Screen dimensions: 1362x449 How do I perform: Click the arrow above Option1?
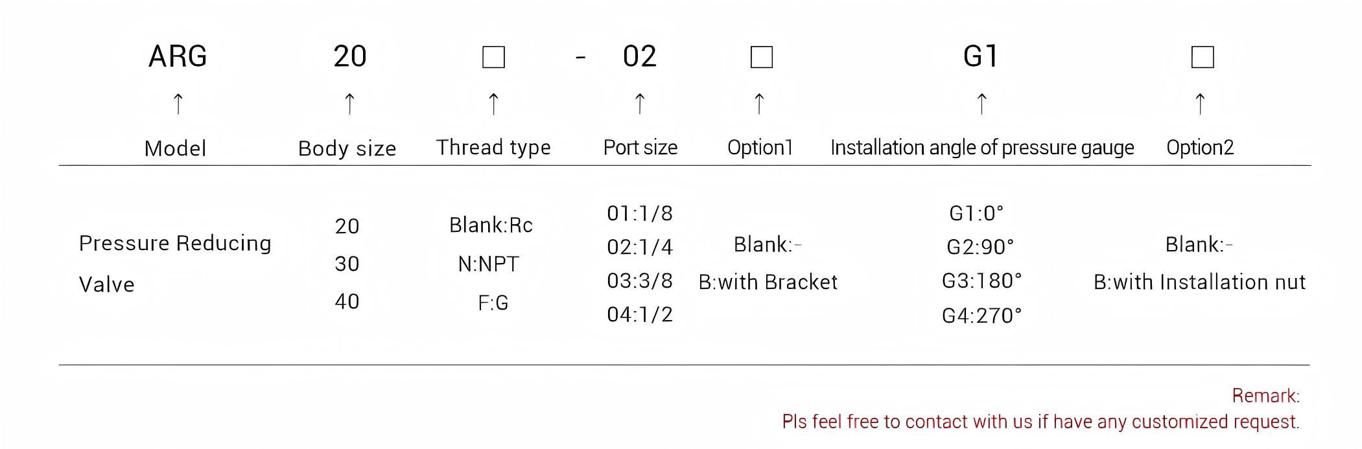(759, 104)
